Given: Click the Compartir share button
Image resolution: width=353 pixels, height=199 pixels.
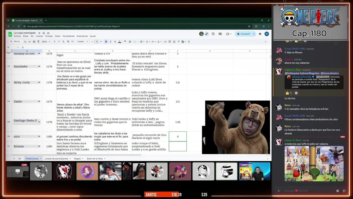Looking at the screenshot, I should pos(244,34).
